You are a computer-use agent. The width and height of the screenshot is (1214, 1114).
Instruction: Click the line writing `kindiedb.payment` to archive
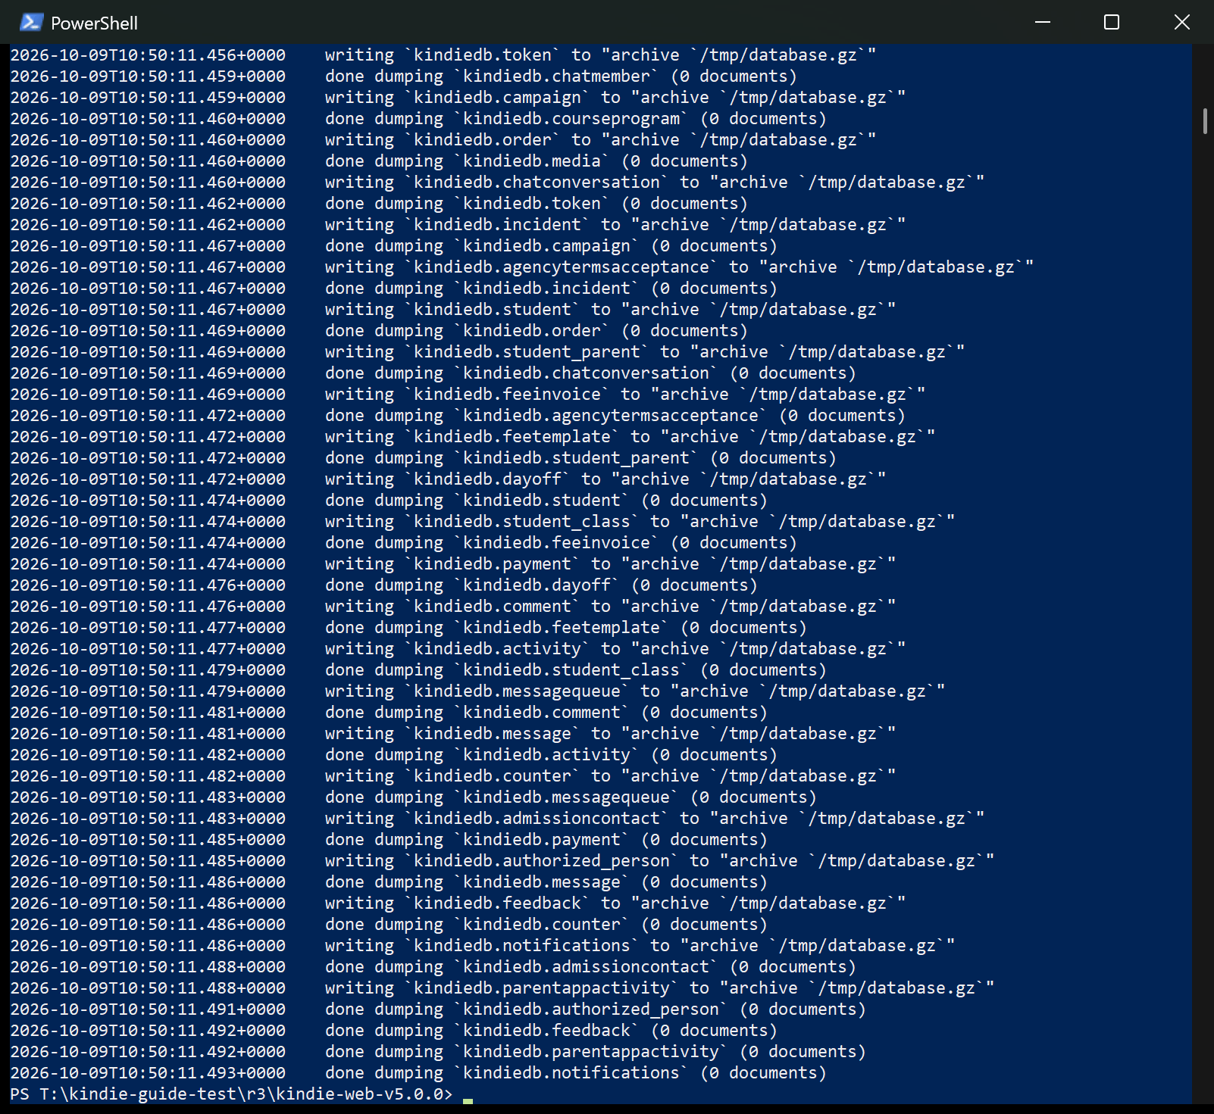coord(453,564)
